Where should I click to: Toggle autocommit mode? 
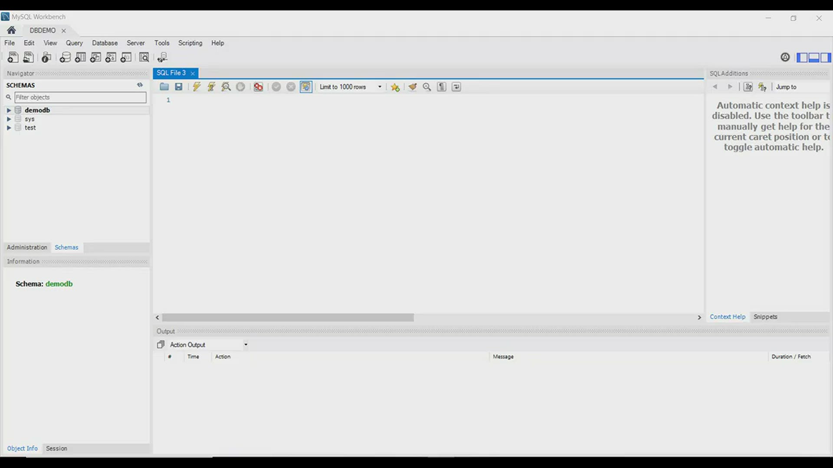(x=306, y=87)
